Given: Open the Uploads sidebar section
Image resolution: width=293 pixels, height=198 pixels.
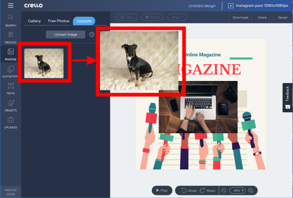Looking at the screenshot, I should [10, 123].
